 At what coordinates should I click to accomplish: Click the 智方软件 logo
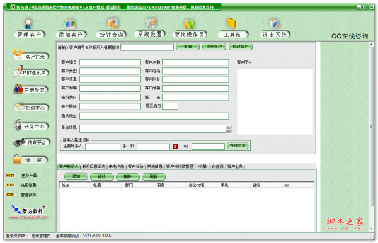point(28,210)
